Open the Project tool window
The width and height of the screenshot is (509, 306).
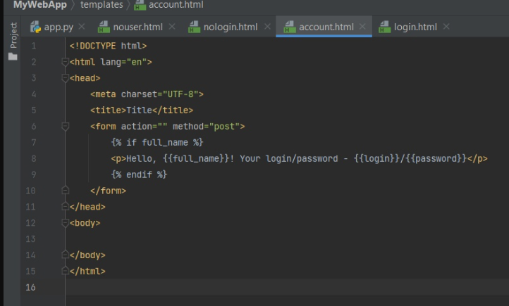tap(13, 35)
